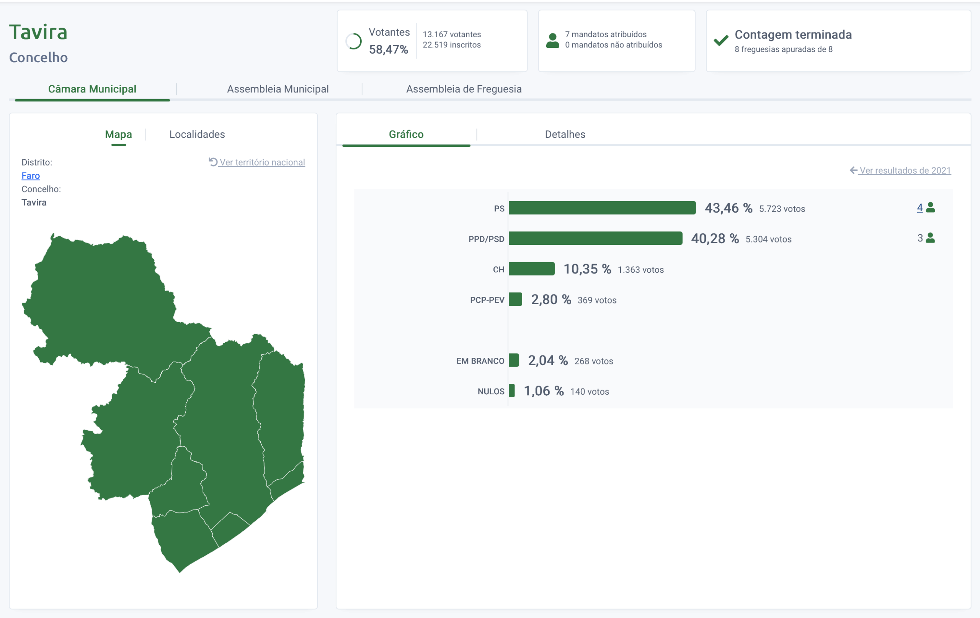Select the Gráfico tab
Image resolution: width=980 pixels, height=618 pixels.
coord(406,134)
